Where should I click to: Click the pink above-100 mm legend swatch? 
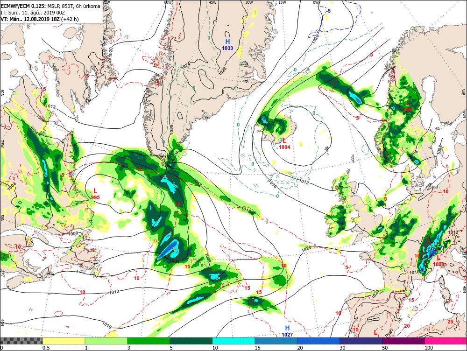pyautogui.click(x=446, y=341)
